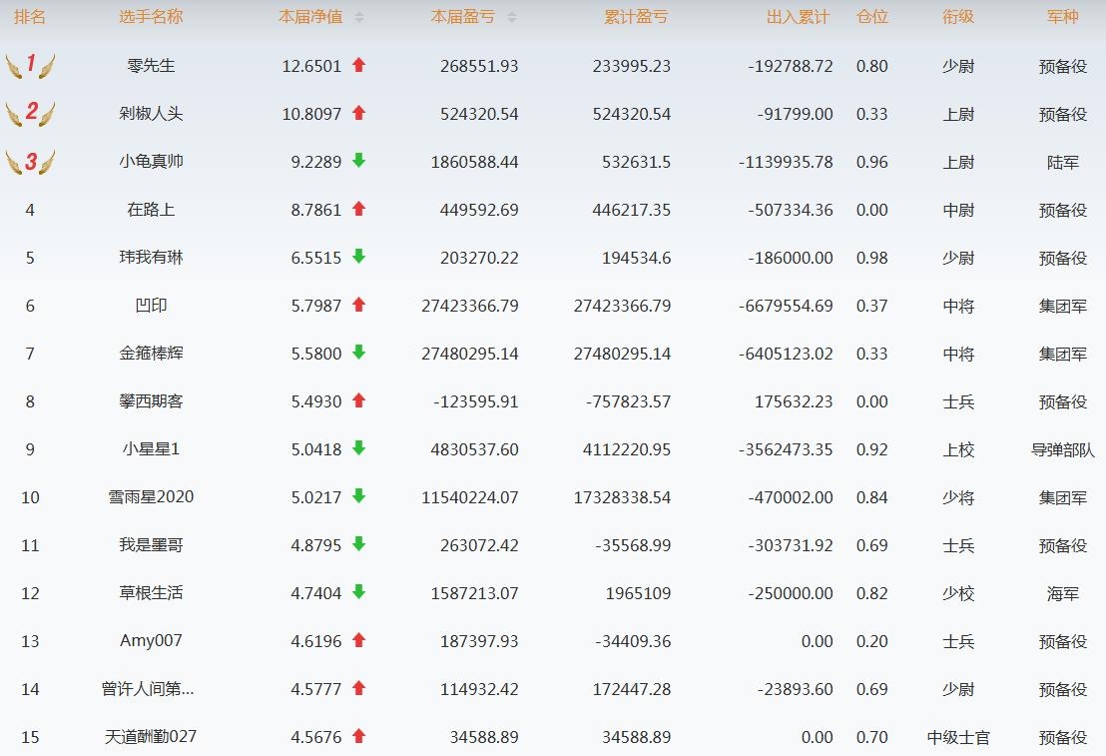Click green down arrow beside 9.2289
Viewport: 1106px width, 756px height.
[x=359, y=162]
